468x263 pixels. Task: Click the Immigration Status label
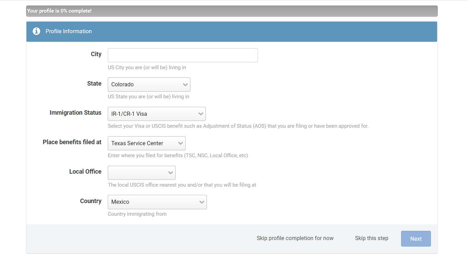(x=75, y=113)
